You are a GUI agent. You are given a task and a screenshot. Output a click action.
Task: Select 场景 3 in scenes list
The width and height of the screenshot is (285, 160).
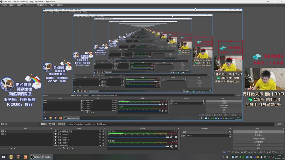point(26,134)
